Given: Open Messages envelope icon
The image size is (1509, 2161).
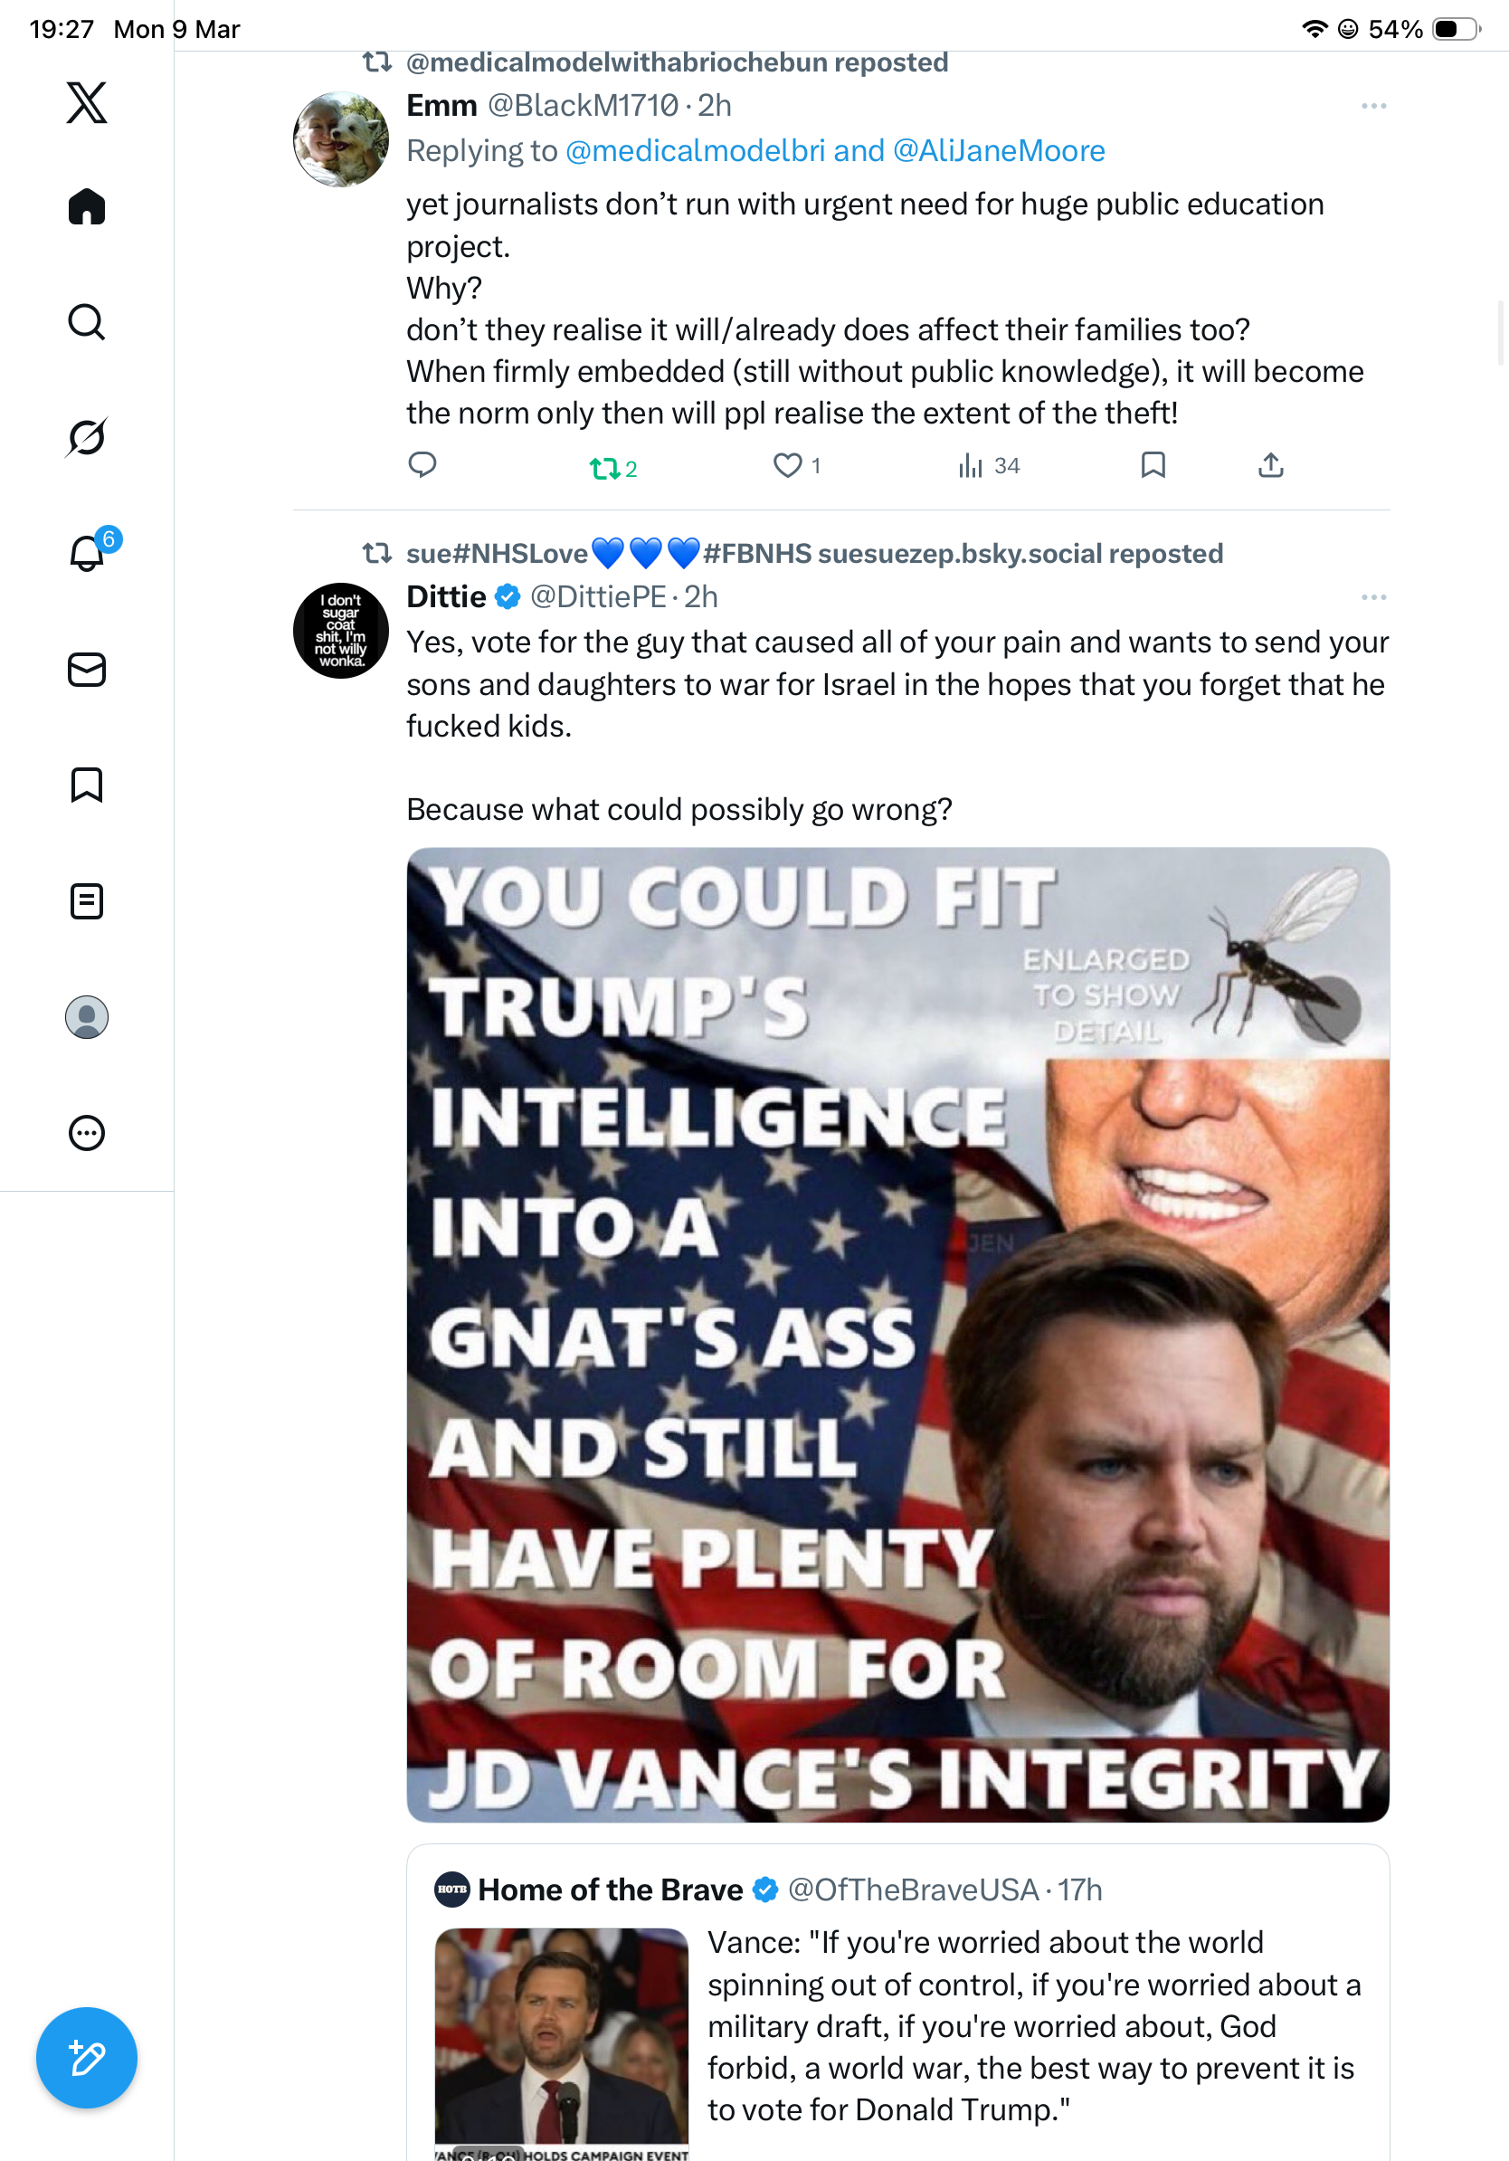Looking at the screenshot, I should tap(87, 669).
